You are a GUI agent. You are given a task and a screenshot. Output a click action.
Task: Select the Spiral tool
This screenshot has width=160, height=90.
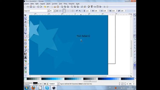pos(25,43)
